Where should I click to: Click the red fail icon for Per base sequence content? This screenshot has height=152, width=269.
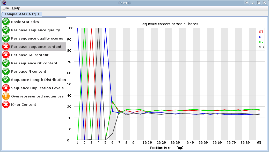6,47
